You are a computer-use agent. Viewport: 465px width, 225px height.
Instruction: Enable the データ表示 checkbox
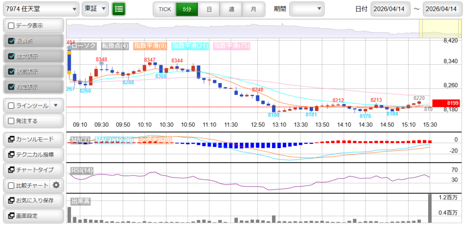click(11, 25)
